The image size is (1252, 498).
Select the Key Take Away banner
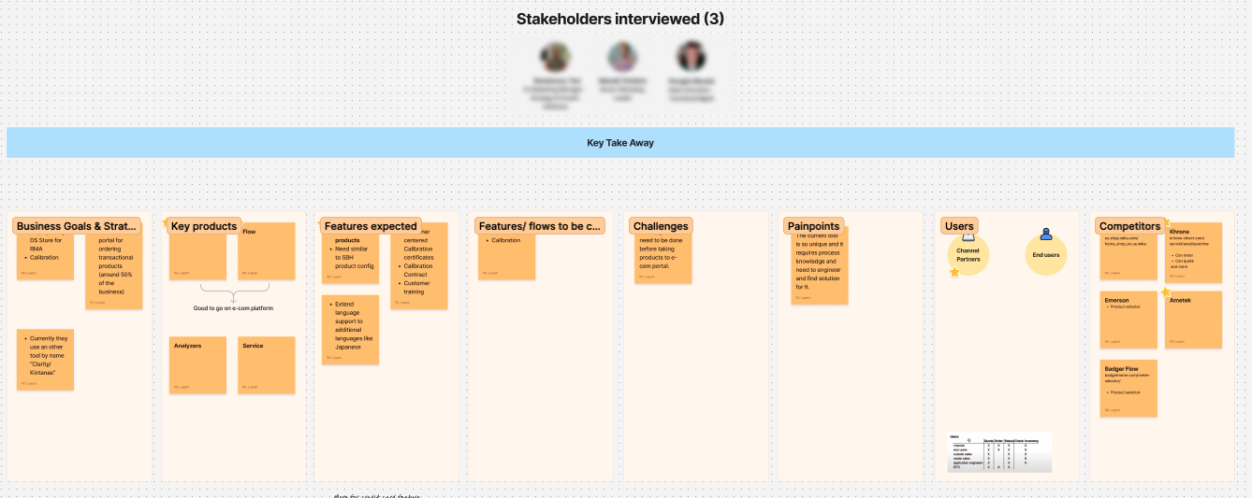[x=620, y=143]
